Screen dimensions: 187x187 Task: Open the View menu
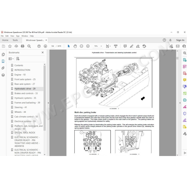click(x=12, y=36)
